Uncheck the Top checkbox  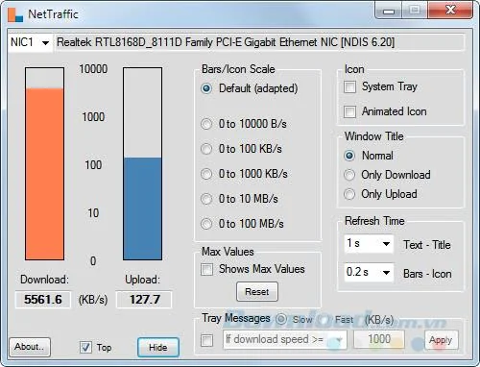click(85, 347)
